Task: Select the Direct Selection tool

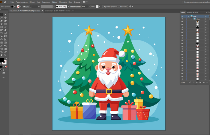Action: coord(5,14)
